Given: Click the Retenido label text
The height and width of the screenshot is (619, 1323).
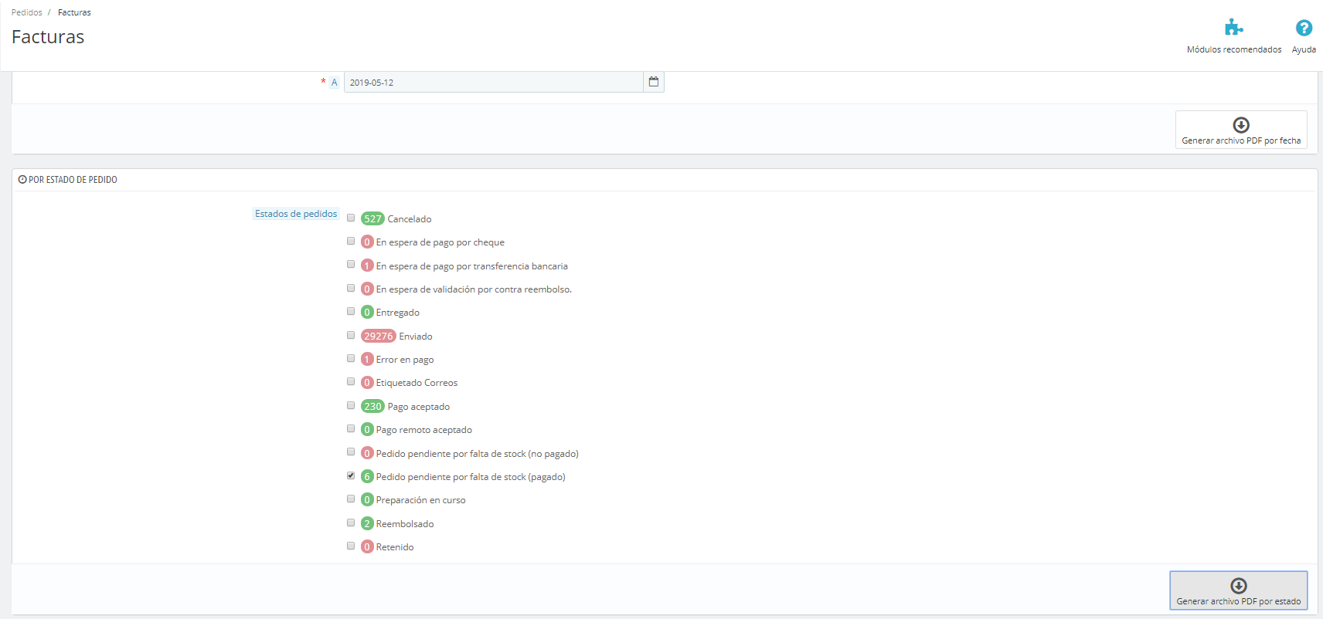Looking at the screenshot, I should click(x=395, y=547).
